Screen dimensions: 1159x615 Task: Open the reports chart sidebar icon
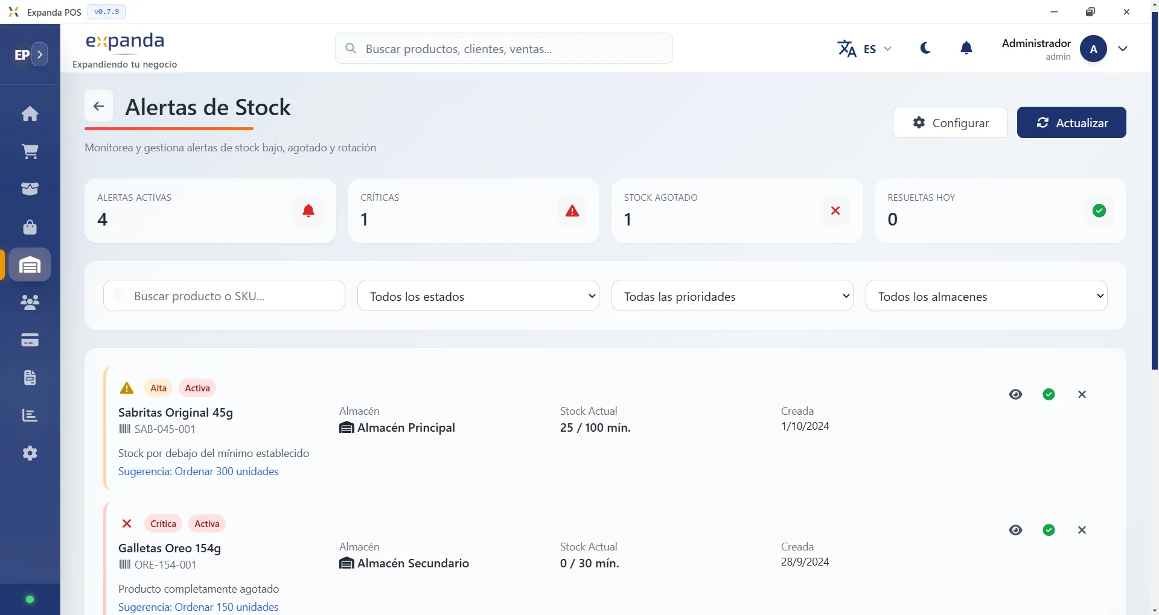30,415
